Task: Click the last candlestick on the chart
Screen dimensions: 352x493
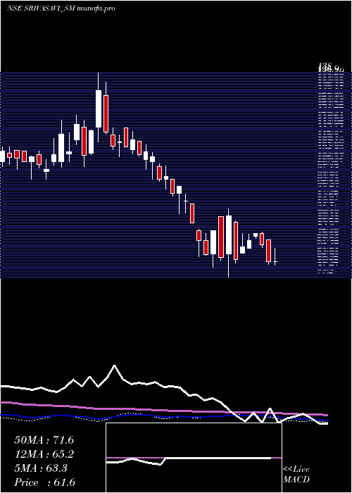Action: 275,257
